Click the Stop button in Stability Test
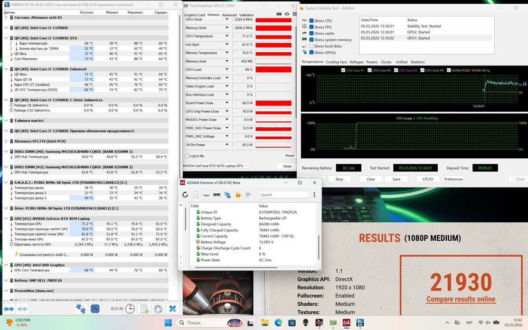Screen dimensions: 528x330 [x=339, y=179]
